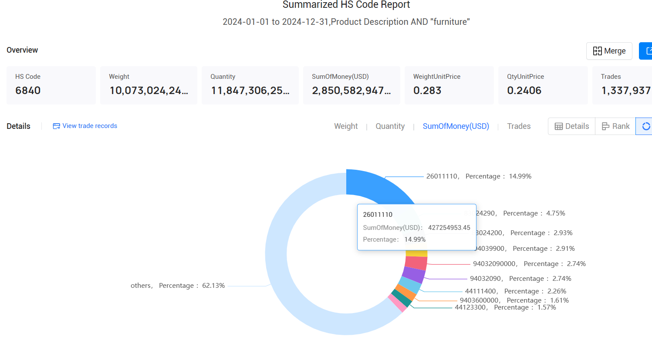
Task: Click chart label ending 'Percentage: 4.75%'
Action: 514,213
